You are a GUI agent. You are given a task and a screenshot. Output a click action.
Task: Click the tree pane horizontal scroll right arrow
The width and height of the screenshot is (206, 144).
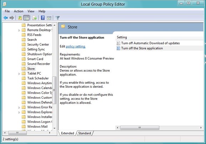tap(50, 133)
